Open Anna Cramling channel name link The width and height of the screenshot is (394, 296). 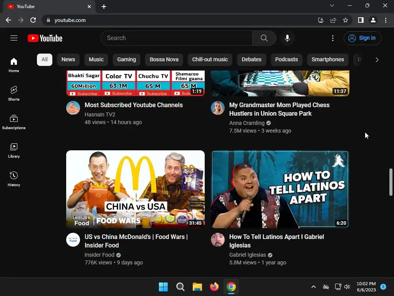coord(247,123)
